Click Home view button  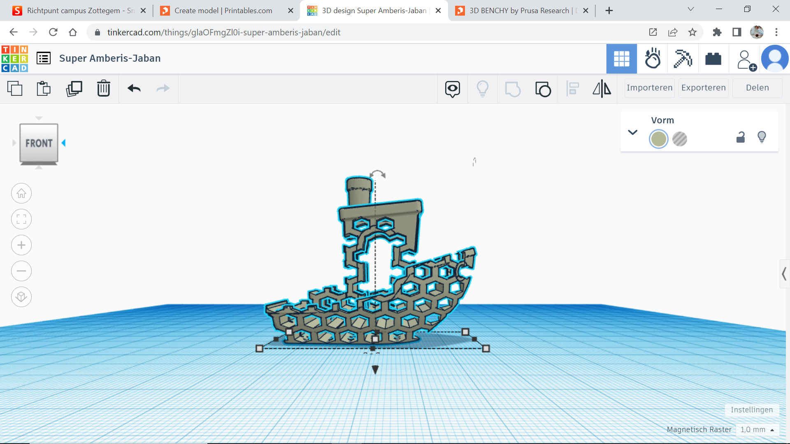click(21, 193)
